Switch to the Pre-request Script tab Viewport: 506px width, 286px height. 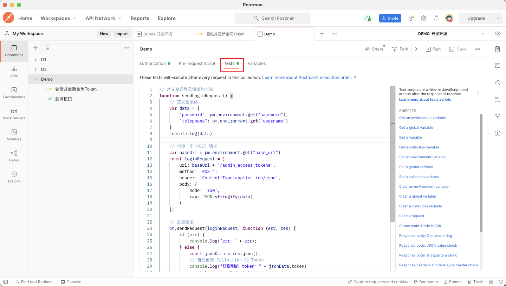click(x=197, y=64)
